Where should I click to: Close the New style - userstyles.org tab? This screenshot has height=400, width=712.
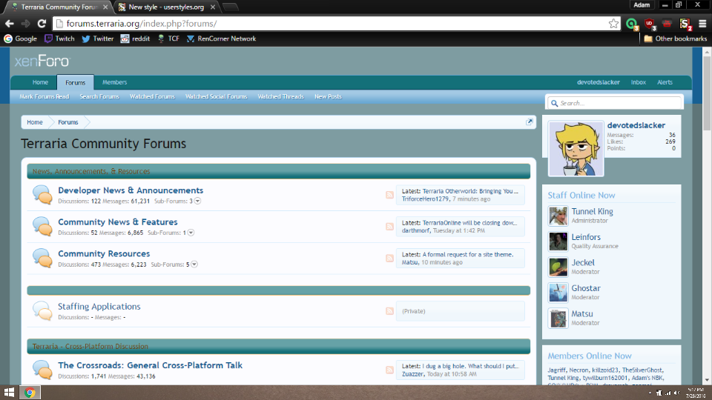(x=213, y=7)
